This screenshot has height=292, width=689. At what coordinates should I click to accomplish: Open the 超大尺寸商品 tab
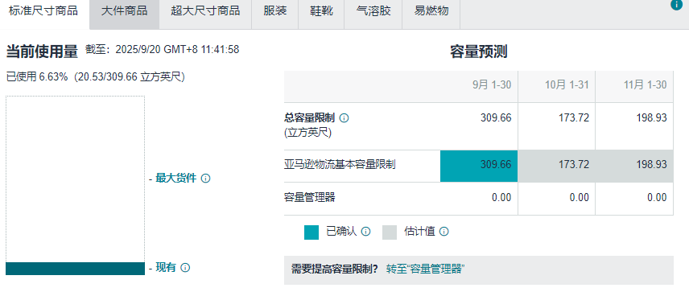205,11
